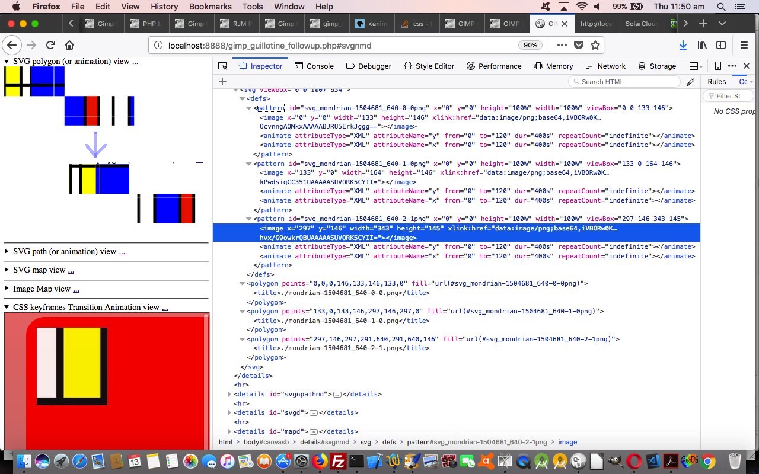Click the 90% zoom level indicator

tap(530, 45)
